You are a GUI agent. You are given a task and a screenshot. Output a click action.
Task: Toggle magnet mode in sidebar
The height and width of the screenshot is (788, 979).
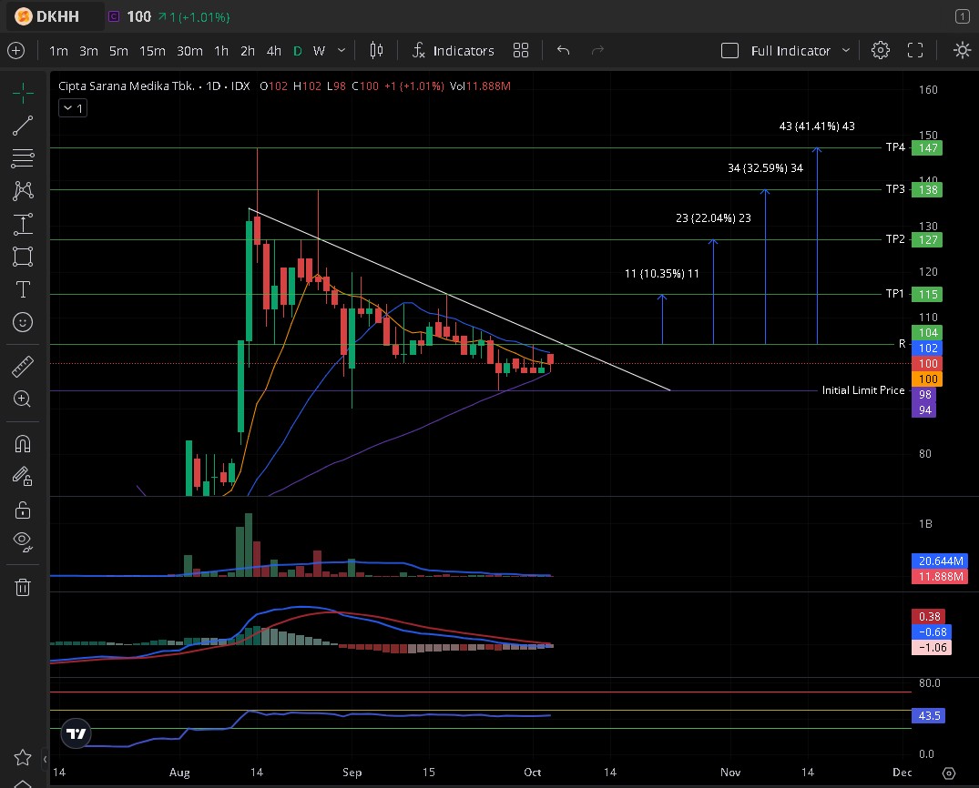(23, 444)
